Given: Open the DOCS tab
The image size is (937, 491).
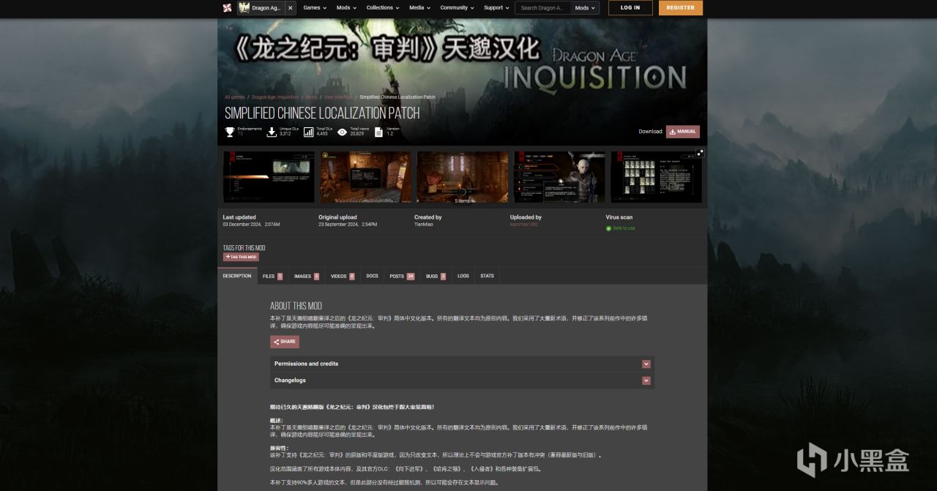Looking at the screenshot, I should coord(372,276).
